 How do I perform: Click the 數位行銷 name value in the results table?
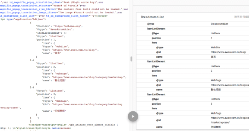(x=215, y=89)
